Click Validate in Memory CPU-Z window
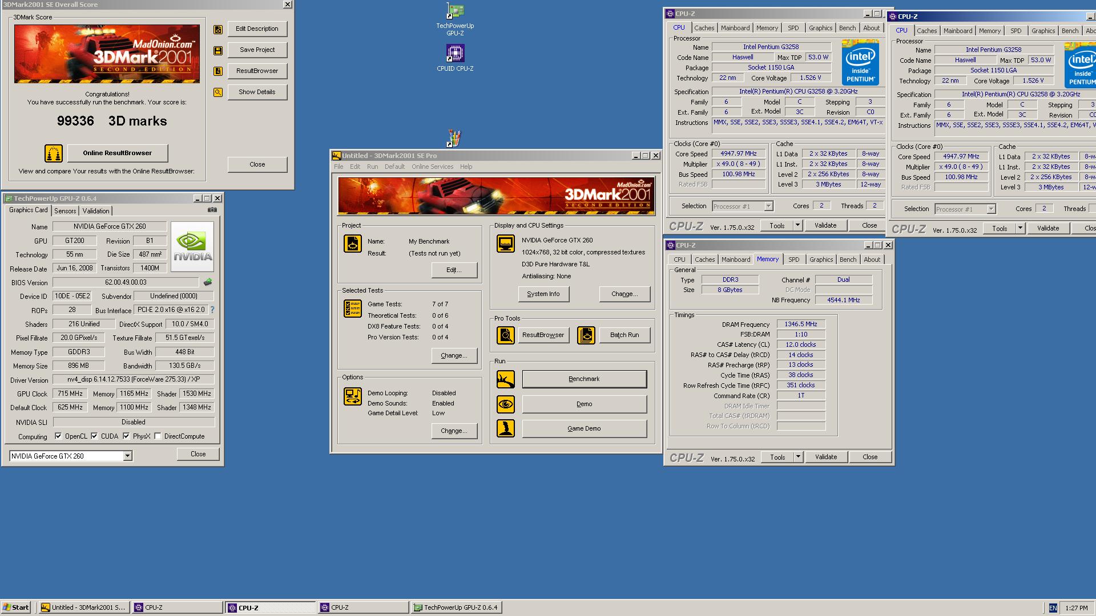Image resolution: width=1096 pixels, height=616 pixels. click(x=826, y=457)
